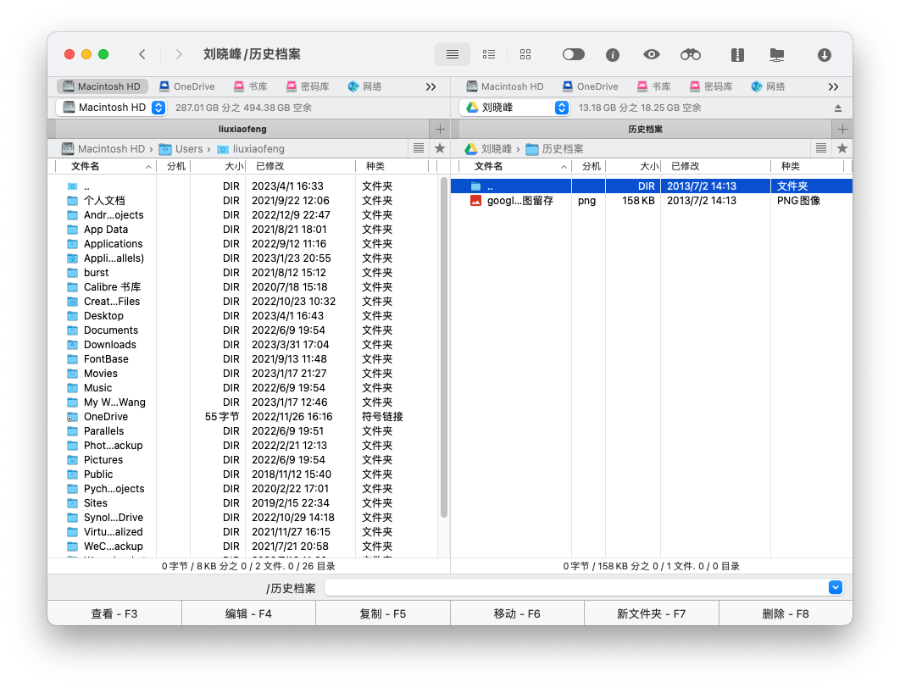Eject the 刘晓峰 drive
This screenshot has width=900, height=688.
838,108
